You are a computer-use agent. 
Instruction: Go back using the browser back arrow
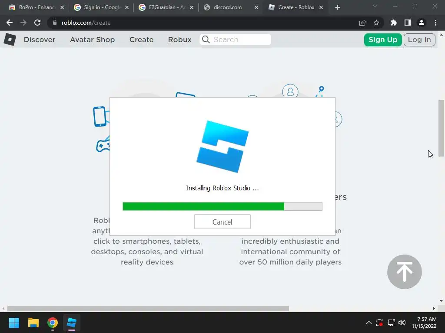pyautogui.click(x=10, y=23)
